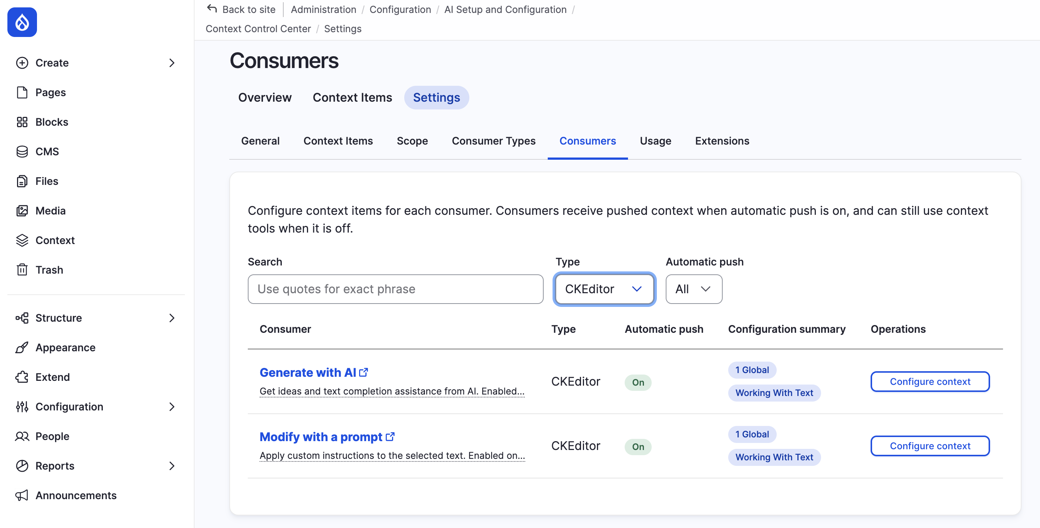Expand the Reports submenu chevron
Viewport: 1040px width, 528px height.
pos(172,466)
